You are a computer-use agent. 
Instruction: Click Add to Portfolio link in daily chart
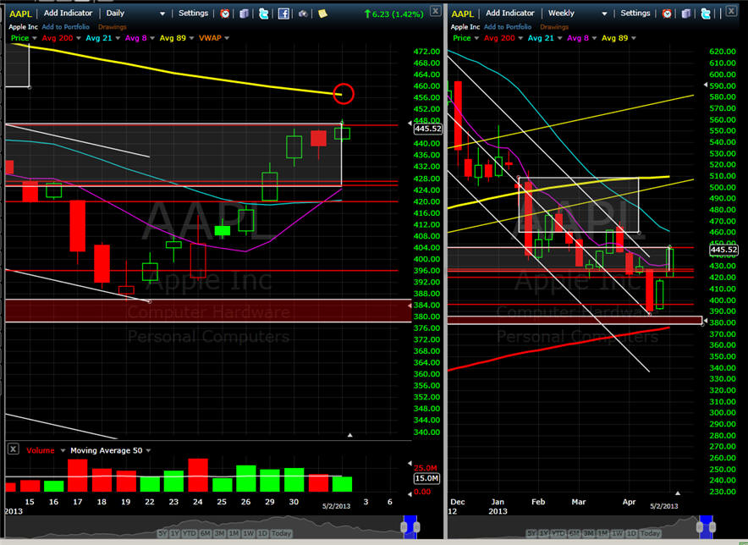click(x=68, y=27)
